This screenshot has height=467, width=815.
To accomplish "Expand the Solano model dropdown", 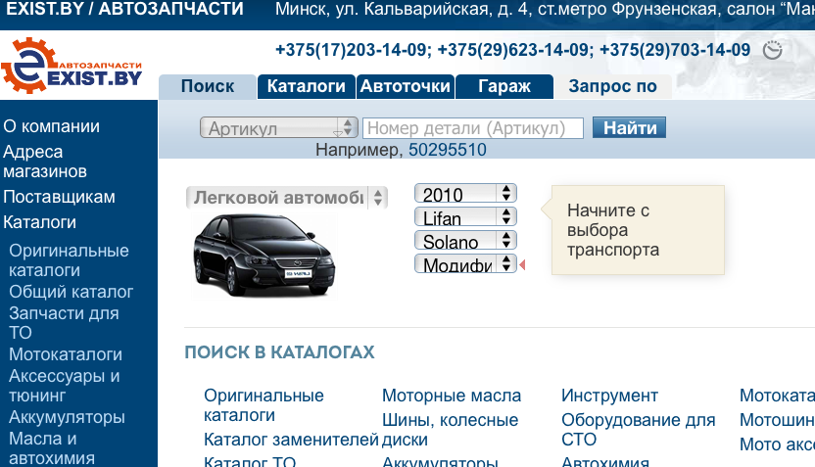I will 465,241.
